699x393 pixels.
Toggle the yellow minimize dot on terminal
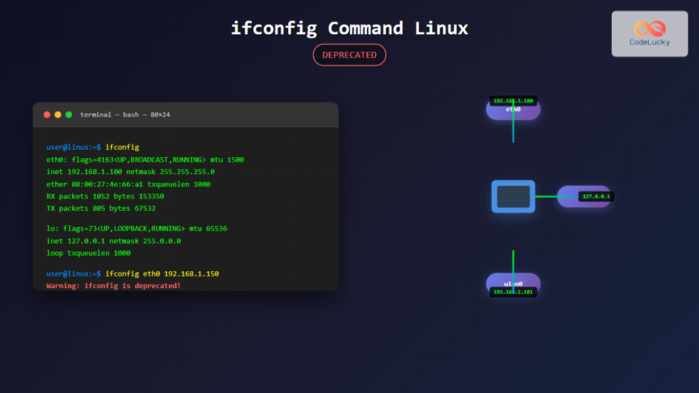point(58,115)
